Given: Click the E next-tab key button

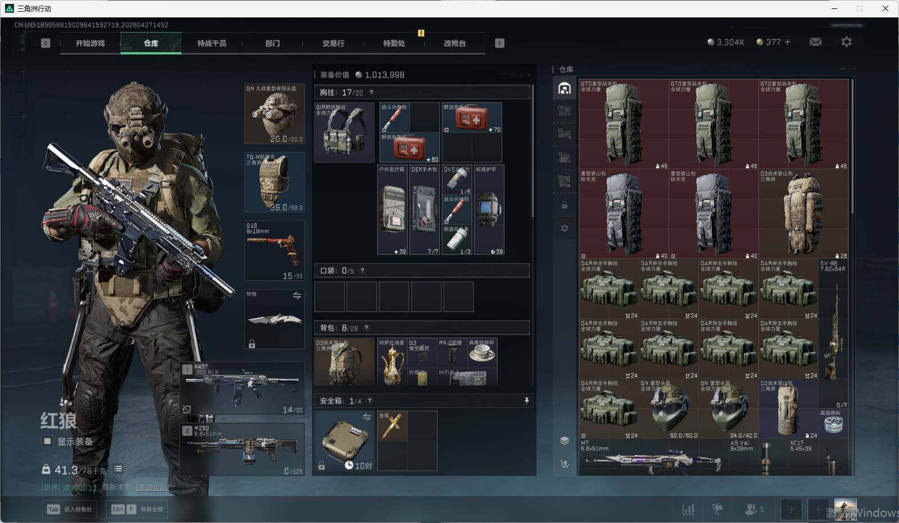Looking at the screenshot, I should 499,43.
